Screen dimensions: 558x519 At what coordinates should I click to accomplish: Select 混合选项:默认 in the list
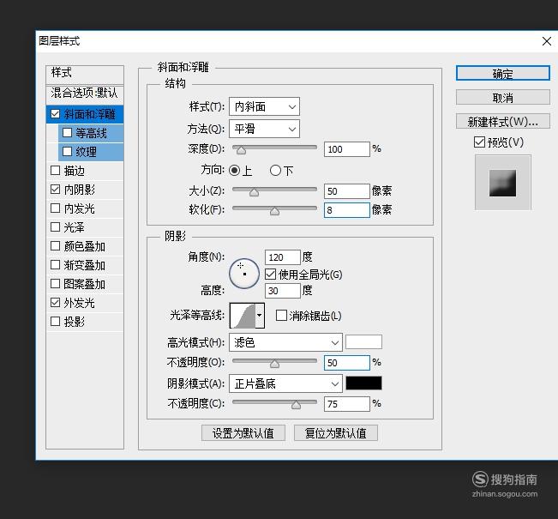tap(85, 94)
